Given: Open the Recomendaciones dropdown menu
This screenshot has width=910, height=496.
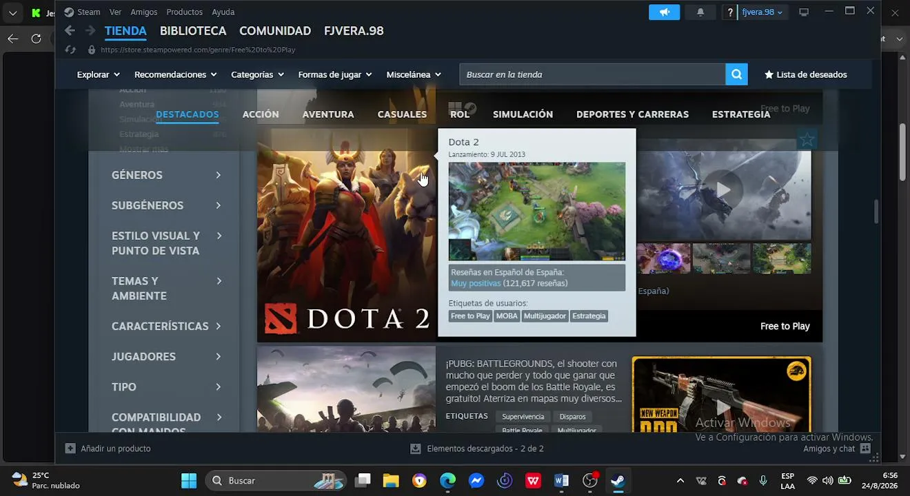Looking at the screenshot, I should pos(175,74).
